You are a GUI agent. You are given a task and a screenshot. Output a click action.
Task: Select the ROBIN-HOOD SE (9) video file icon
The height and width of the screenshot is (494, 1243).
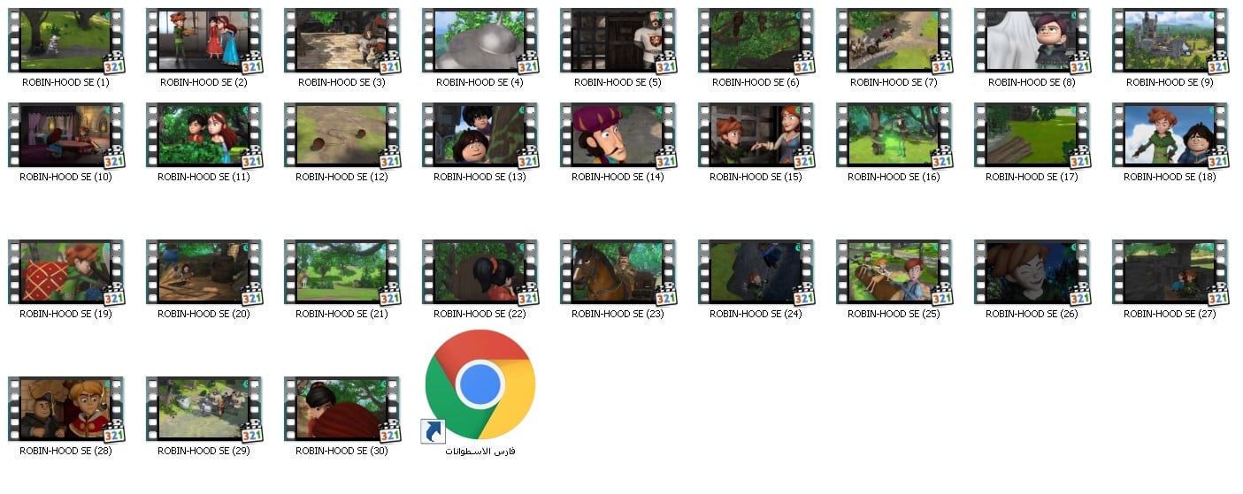point(1170,41)
